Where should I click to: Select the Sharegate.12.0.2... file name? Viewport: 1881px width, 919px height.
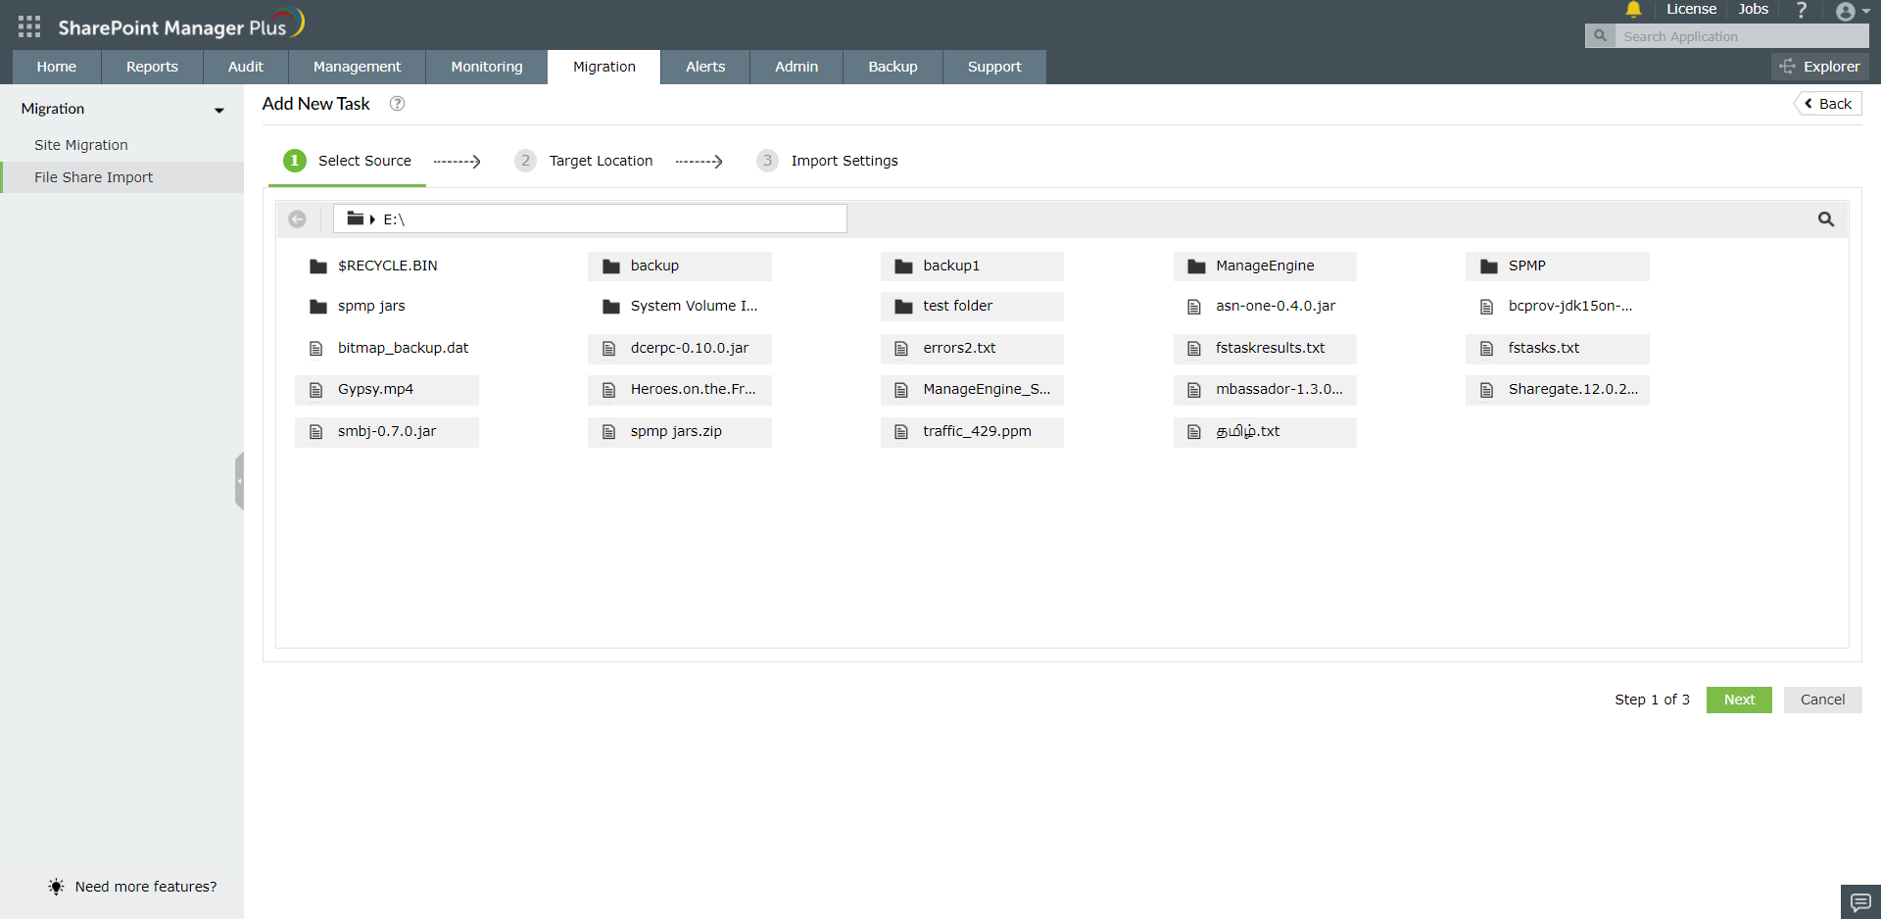coord(1573,389)
